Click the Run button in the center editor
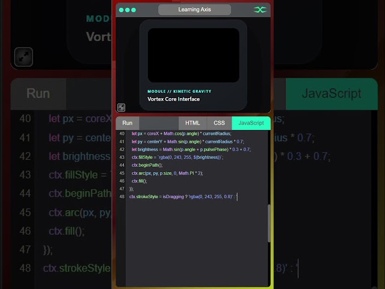Image resolution: width=385 pixels, height=289 pixels. pyautogui.click(x=128, y=123)
